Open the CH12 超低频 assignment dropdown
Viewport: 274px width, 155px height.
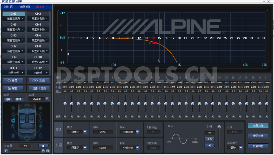click(x=38, y=73)
